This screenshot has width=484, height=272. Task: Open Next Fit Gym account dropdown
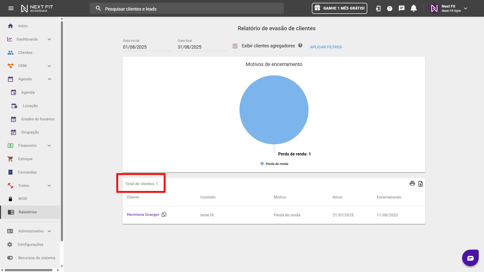tap(466, 8)
